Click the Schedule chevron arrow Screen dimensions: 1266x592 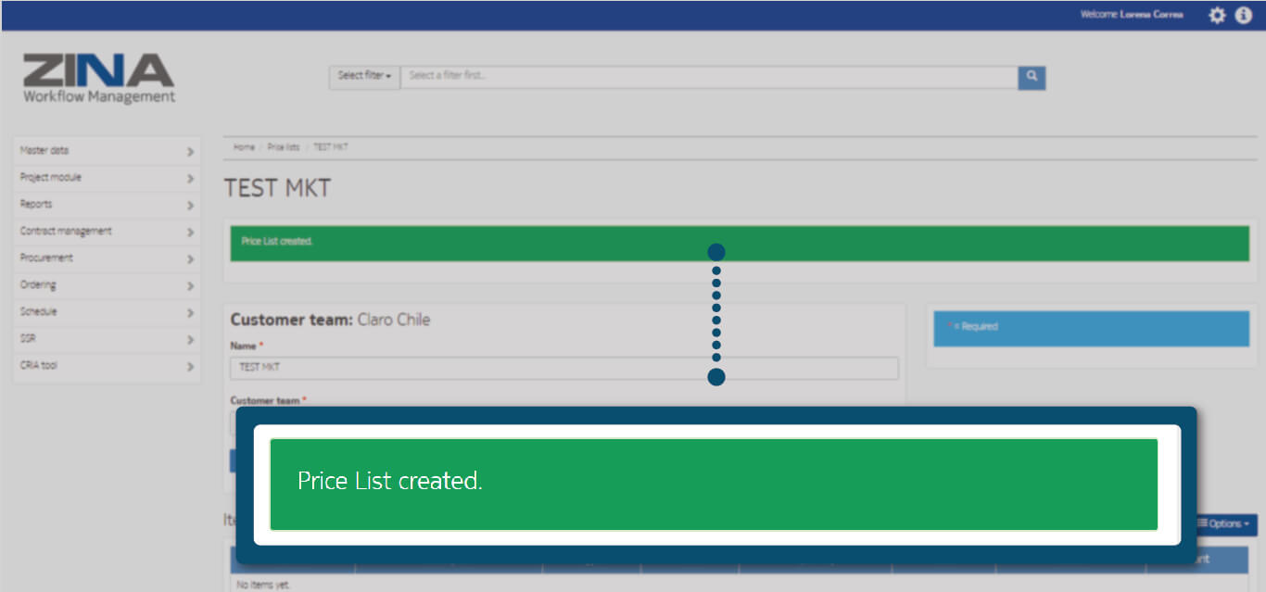tap(190, 313)
